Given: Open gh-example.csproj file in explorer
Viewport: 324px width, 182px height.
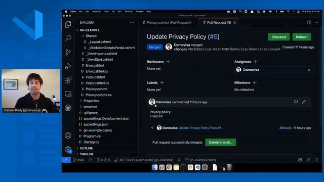Looking at the screenshot, I should pyautogui.click(x=98, y=130).
